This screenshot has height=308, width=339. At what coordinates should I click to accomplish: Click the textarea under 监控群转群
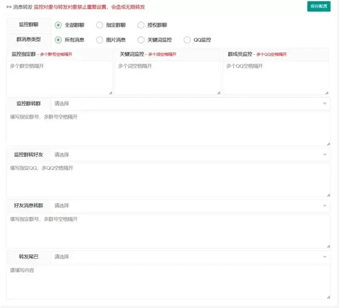click(168, 129)
